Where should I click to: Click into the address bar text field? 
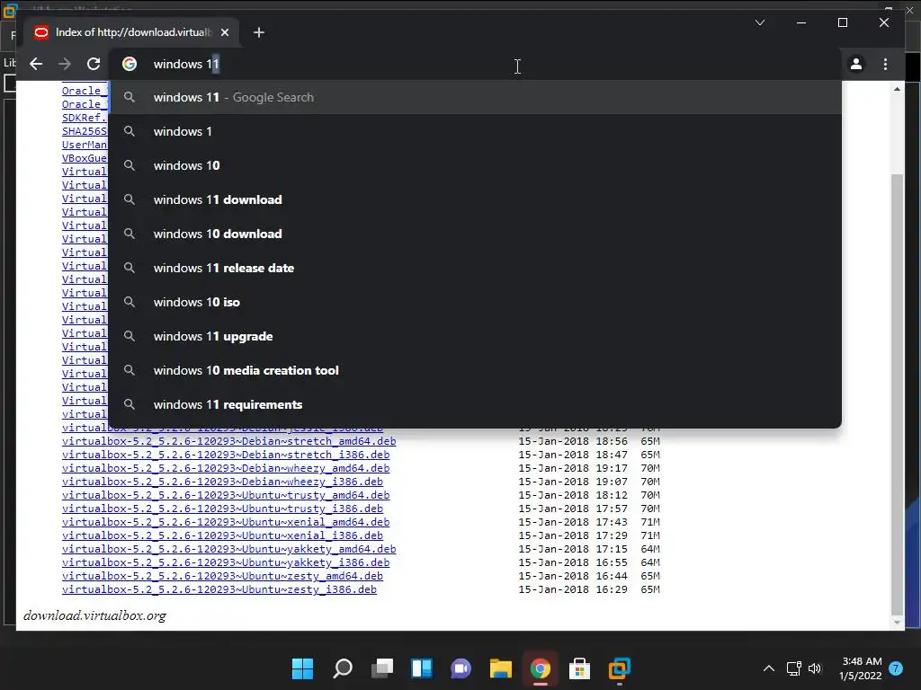point(475,64)
